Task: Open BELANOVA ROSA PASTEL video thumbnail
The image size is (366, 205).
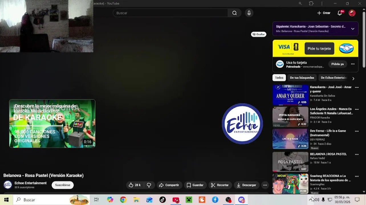Action: click(290, 162)
